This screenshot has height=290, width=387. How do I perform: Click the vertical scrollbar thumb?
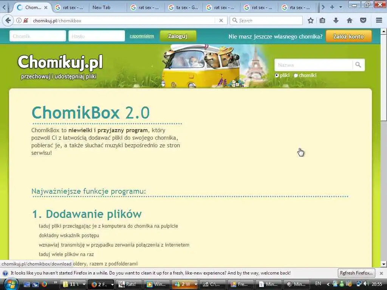pyautogui.click(x=383, y=78)
